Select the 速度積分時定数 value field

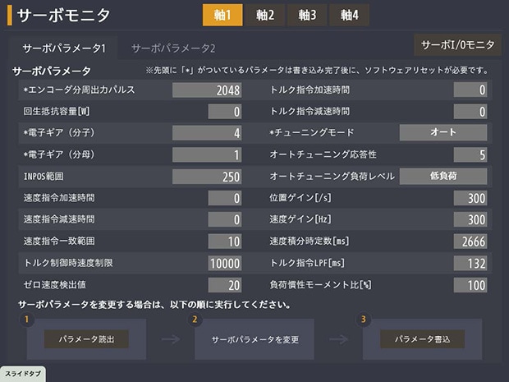click(470, 242)
